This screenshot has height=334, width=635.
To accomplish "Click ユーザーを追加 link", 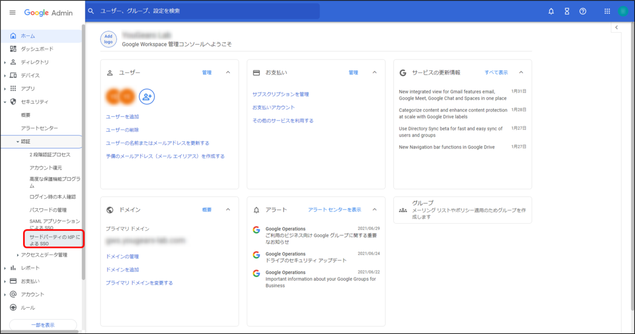I will [x=122, y=116].
